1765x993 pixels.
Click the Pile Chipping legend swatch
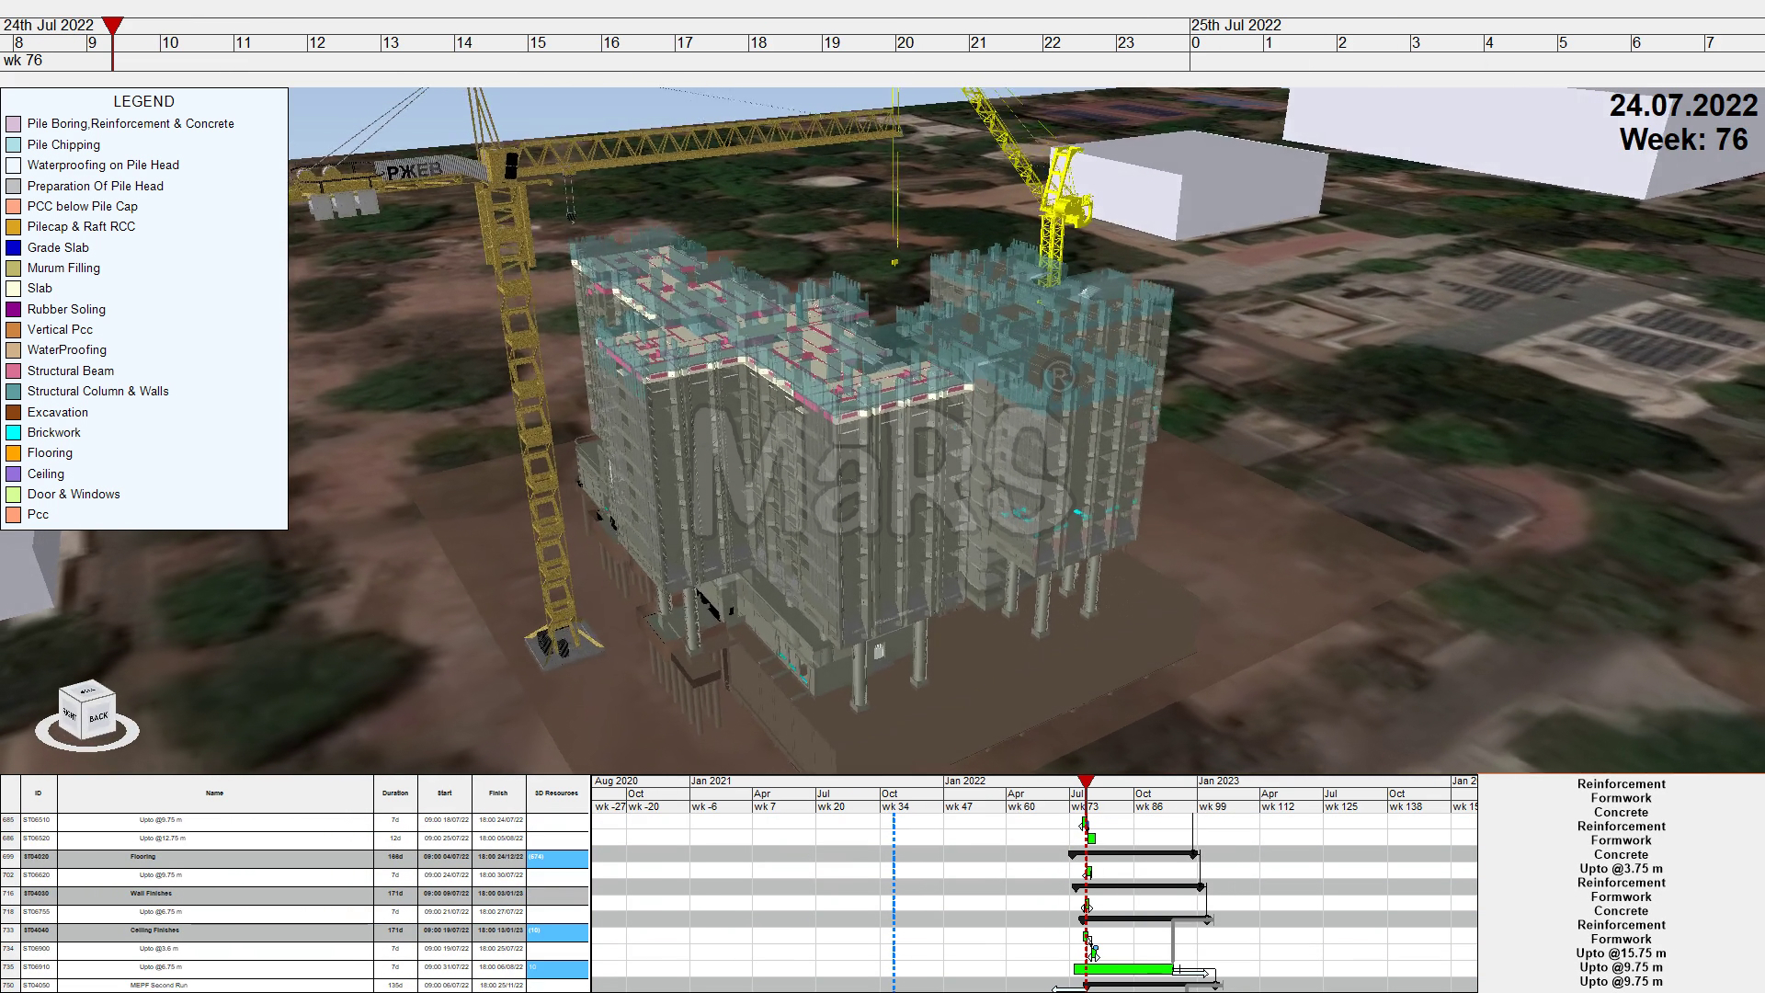click(13, 144)
